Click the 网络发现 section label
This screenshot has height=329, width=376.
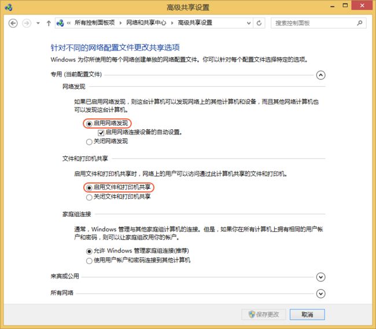(x=74, y=86)
